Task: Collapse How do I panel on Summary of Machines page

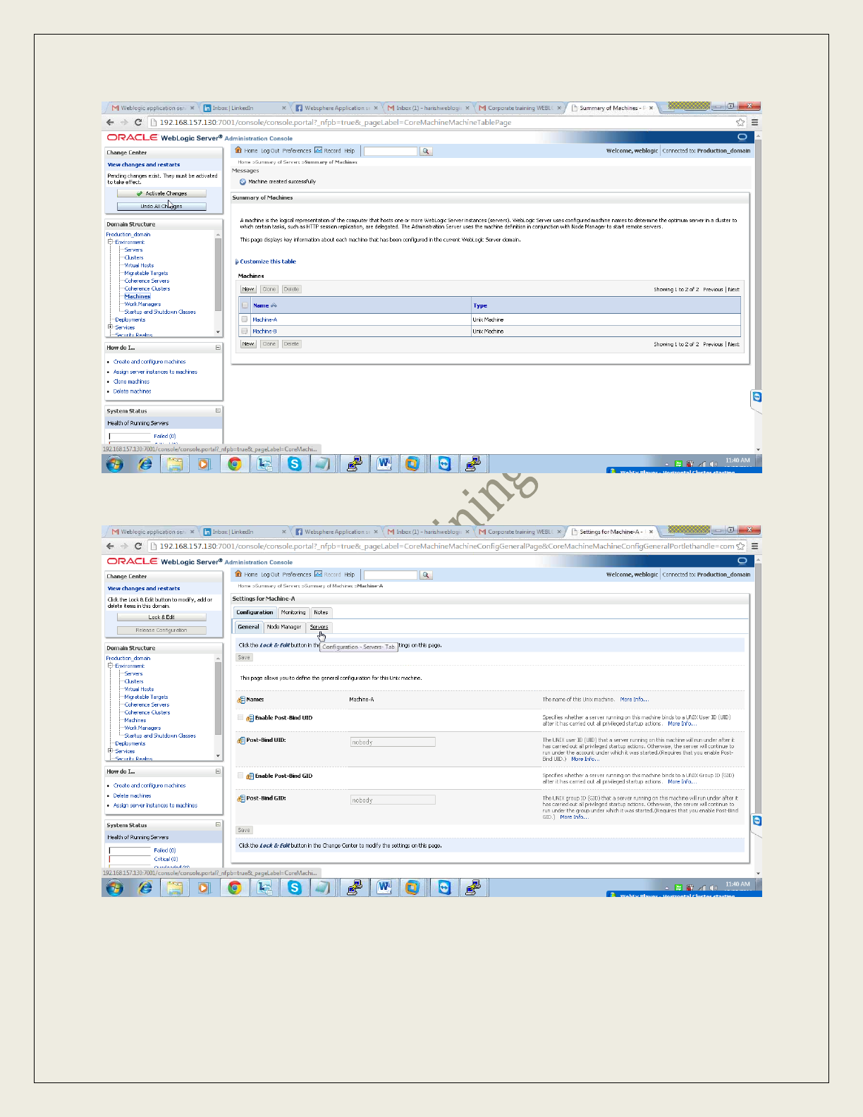Action: click(x=218, y=348)
